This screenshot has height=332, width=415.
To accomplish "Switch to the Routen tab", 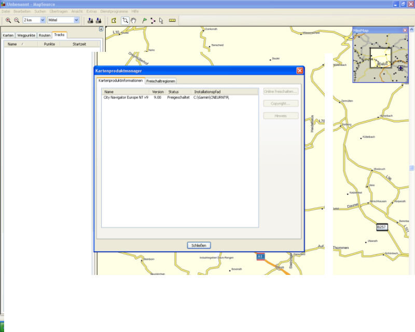I will (45, 35).
